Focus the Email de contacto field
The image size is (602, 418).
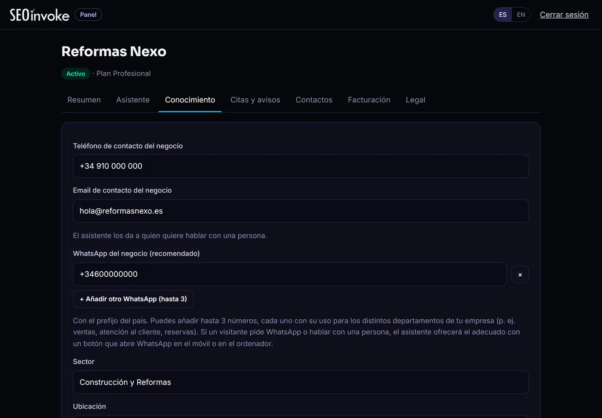301,211
